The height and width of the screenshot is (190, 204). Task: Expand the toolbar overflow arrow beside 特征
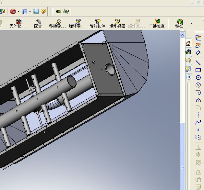pyautogui.click(x=191, y=24)
